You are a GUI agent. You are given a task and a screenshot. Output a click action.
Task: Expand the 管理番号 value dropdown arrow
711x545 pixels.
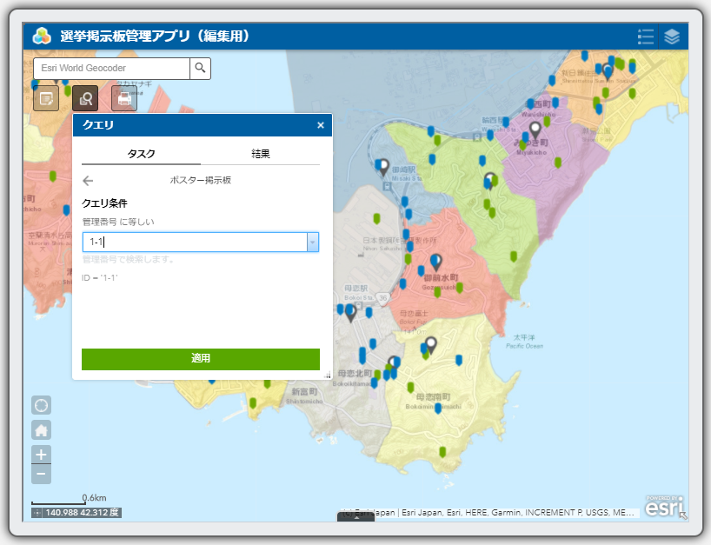tap(312, 243)
